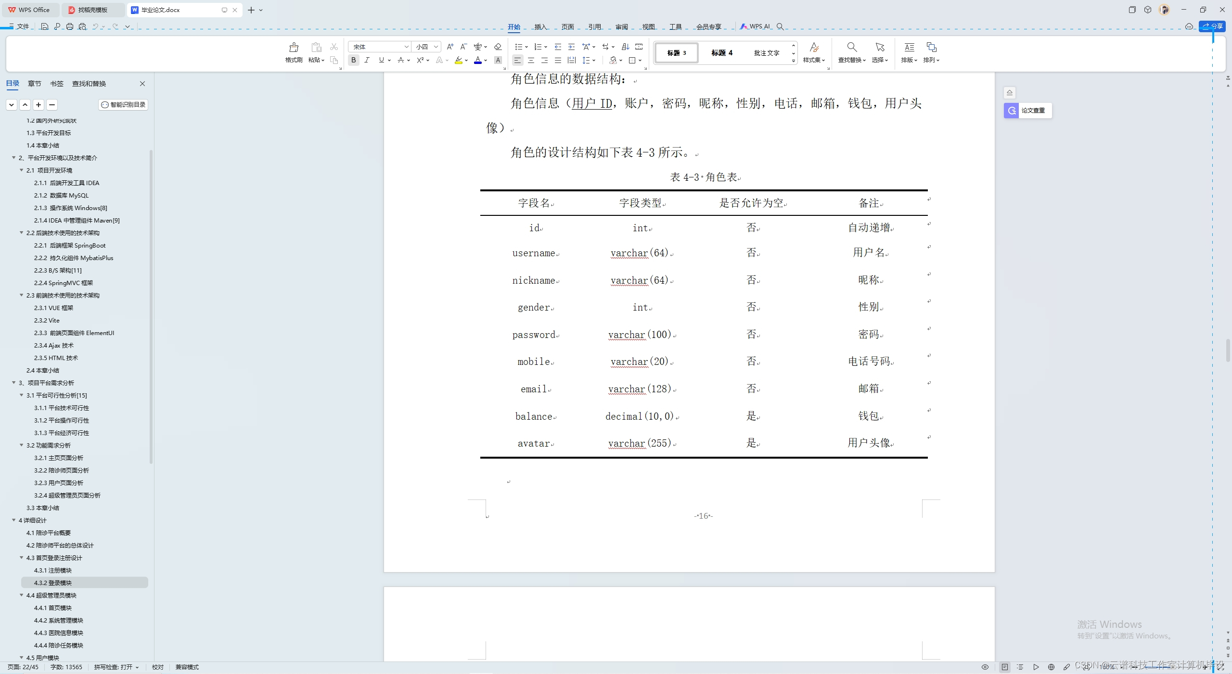The image size is (1232, 674).
Task: Toggle bold formatting
Action: [354, 60]
